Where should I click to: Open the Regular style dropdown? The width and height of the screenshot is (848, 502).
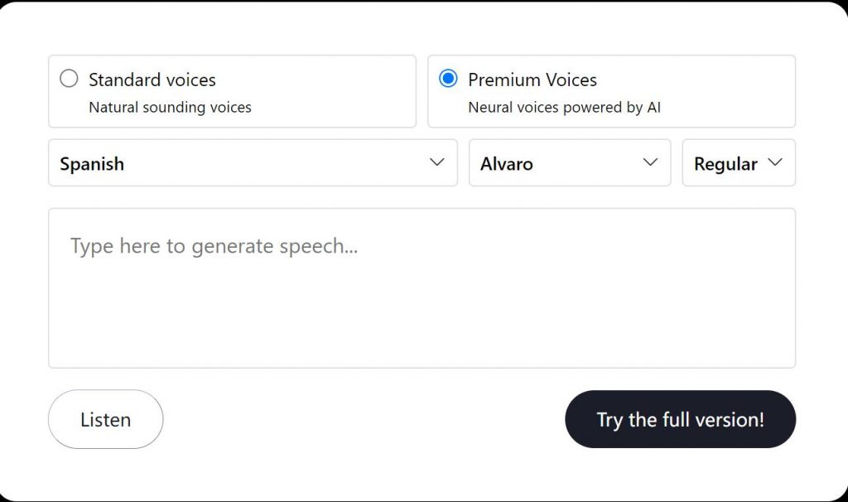click(x=738, y=163)
